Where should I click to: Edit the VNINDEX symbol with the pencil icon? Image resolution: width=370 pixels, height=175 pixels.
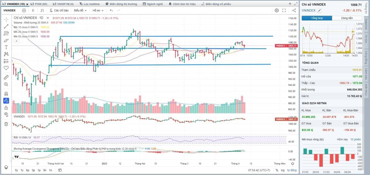coord(320,10)
